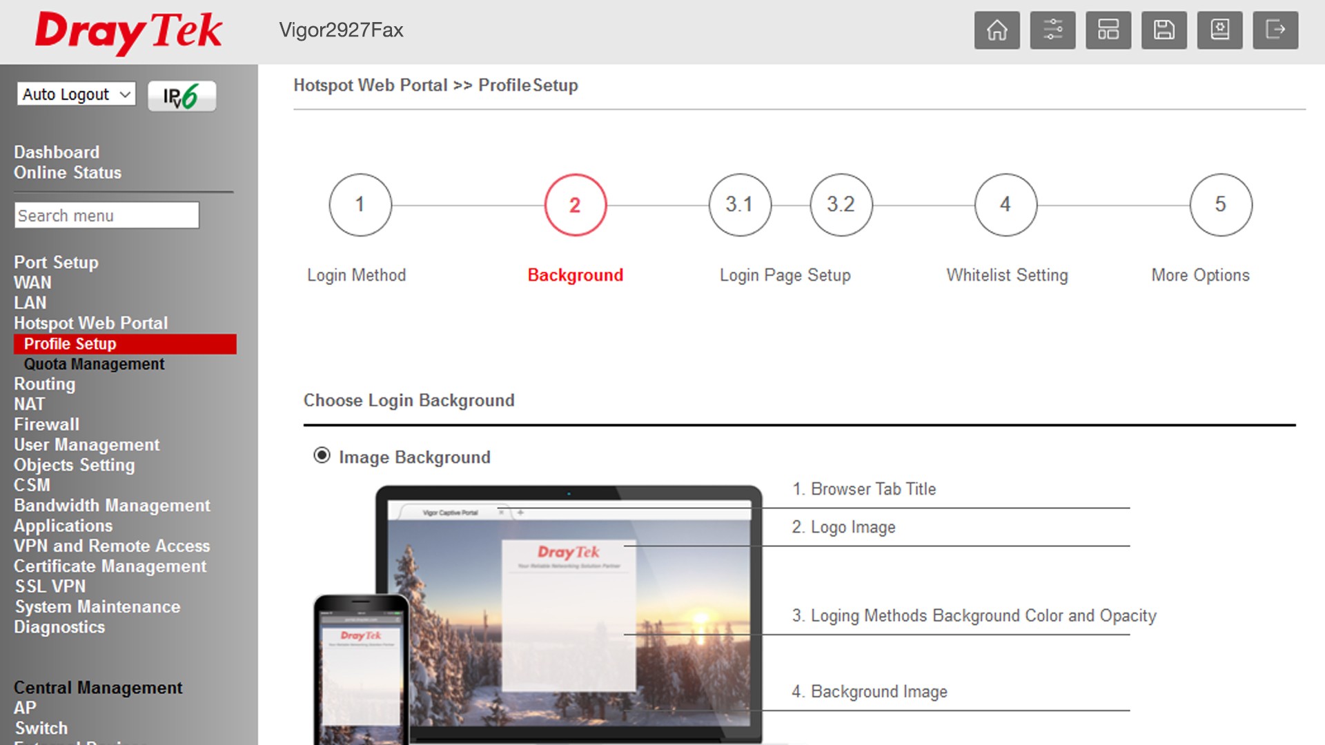Select Profile Setup menu item

click(70, 344)
